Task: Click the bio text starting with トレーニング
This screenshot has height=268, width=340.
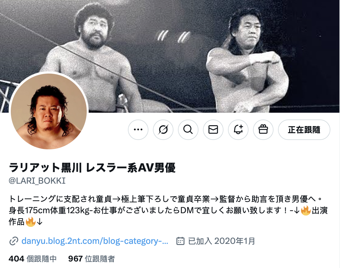Action: click(168, 210)
